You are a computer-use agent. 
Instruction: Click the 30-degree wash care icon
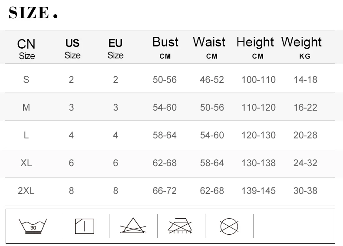[x=33, y=226]
